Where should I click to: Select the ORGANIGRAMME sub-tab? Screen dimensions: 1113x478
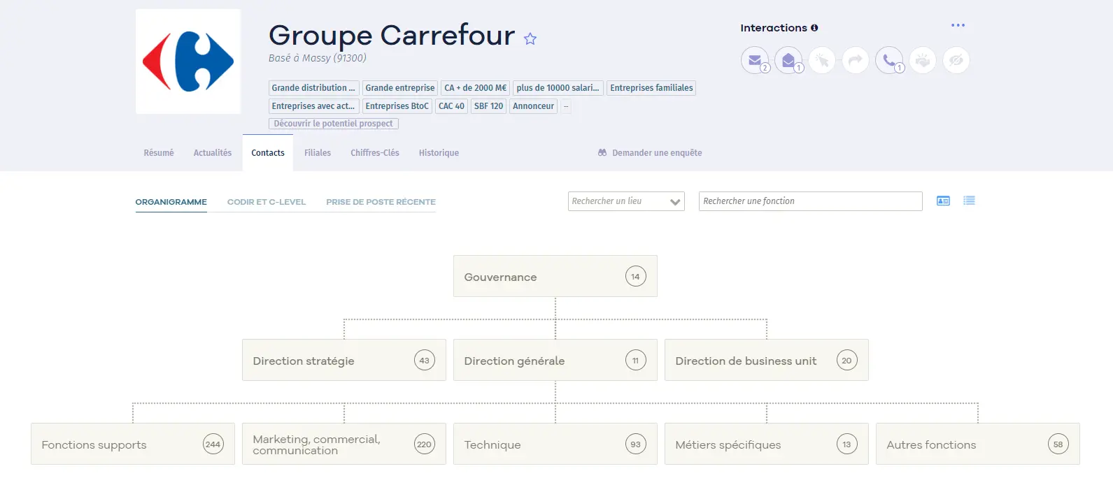click(171, 202)
